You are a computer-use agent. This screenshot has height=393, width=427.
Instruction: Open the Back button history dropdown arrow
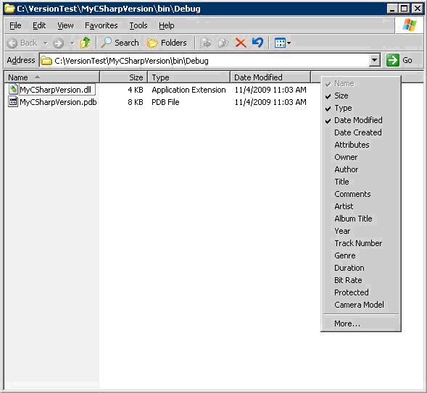(x=46, y=43)
